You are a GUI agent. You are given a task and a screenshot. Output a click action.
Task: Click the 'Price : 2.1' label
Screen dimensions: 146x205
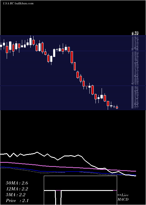pos(17,201)
